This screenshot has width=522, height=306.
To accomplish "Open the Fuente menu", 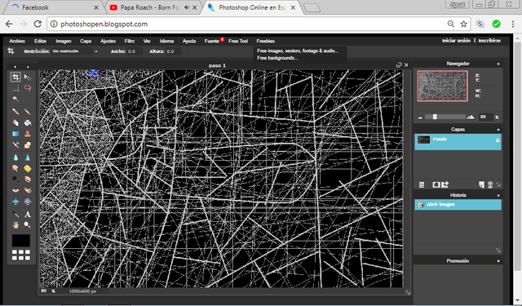I will click(x=212, y=41).
